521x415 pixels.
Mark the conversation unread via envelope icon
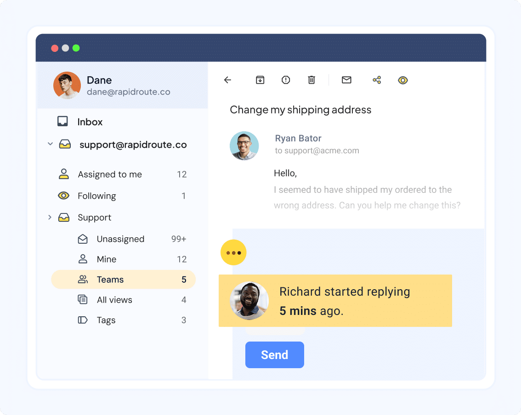[346, 79]
